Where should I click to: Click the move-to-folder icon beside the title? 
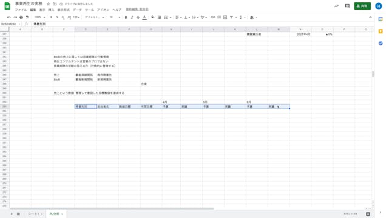coord(55,4)
